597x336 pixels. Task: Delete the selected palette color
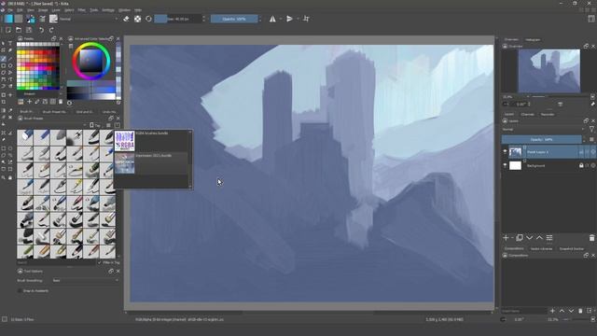pyautogui.click(x=61, y=102)
